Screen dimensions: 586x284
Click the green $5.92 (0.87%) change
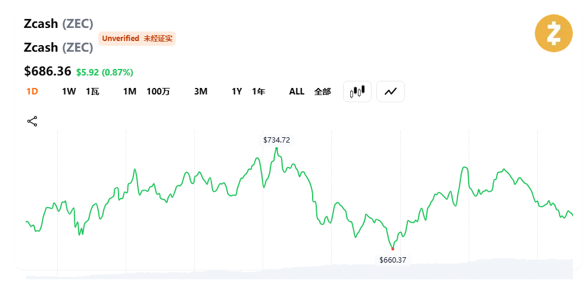coord(105,72)
